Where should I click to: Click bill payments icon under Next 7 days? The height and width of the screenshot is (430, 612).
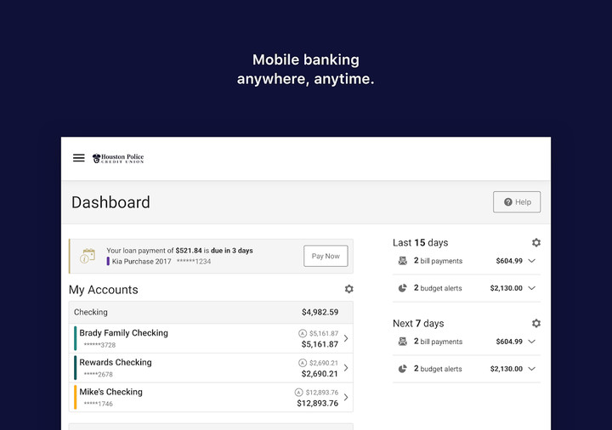point(402,342)
